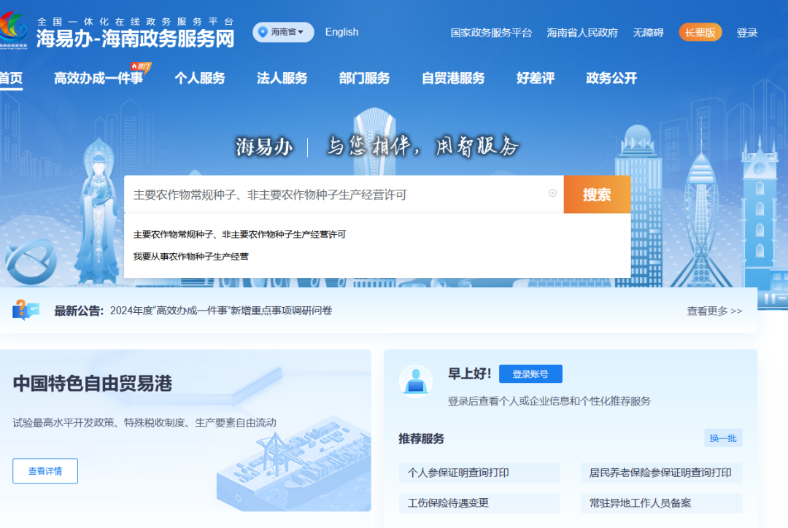Open the 无障碍 accessibility mode

[648, 33]
